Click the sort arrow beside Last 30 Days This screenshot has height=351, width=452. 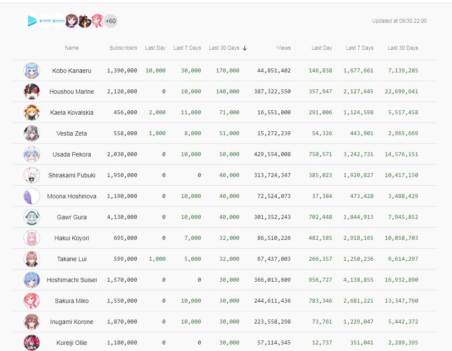245,48
